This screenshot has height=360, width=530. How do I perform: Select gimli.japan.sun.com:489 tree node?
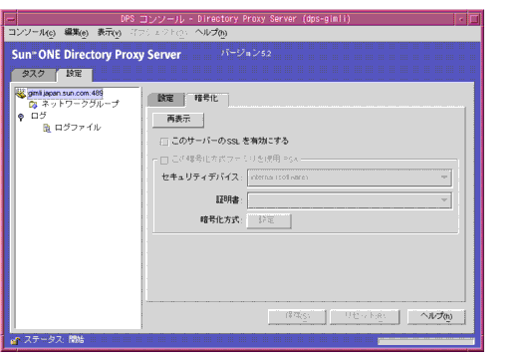click(65, 93)
